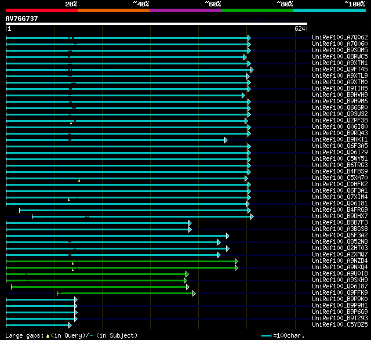Open the UniRef100_B9H9M6 label
Screen dimensions: 371x340
(x=340, y=102)
